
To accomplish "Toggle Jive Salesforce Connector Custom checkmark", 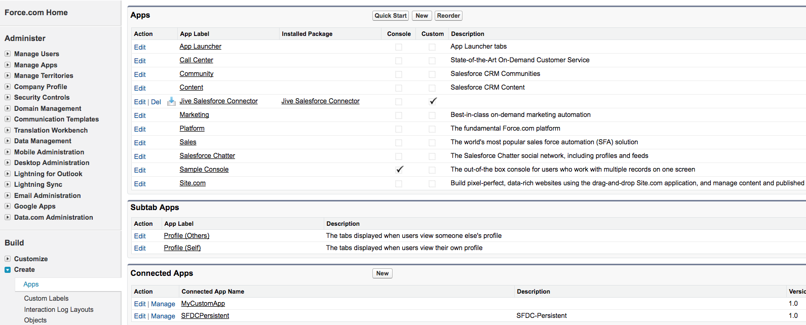I will pos(433,101).
